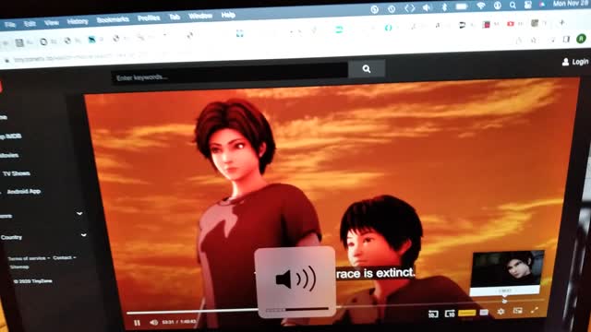
Task: Open the View menu
Action: 52,22
